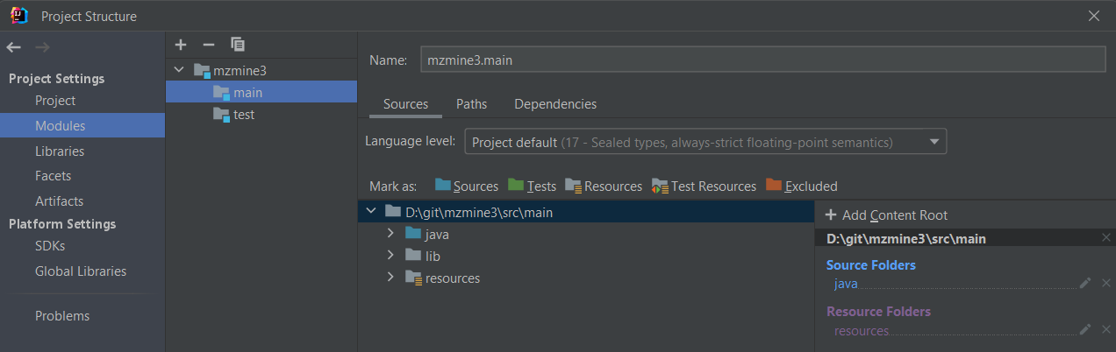Unmark the resources folder with X
Screen dimensions: 1116x352
1106,330
